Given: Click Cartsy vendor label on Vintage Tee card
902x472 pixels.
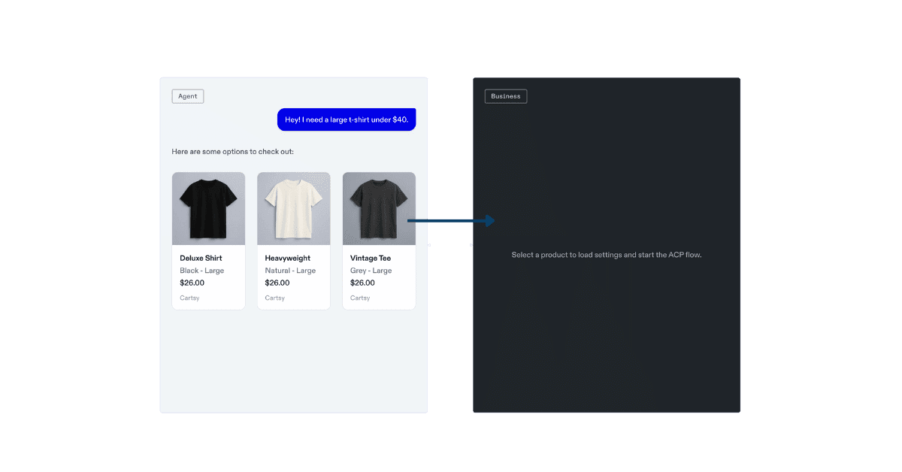Looking at the screenshot, I should [360, 298].
